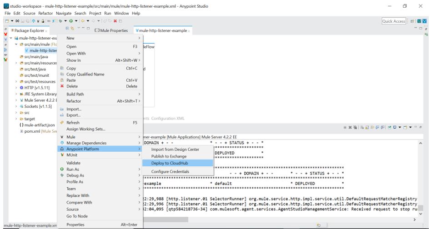Screen dimensions: 431x229
Task: Toggle show console on standard out change
Action: click(x=377, y=127)
